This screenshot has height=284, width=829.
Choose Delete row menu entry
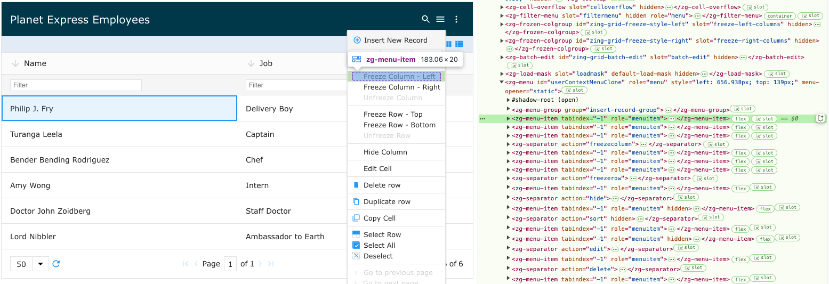396,185
